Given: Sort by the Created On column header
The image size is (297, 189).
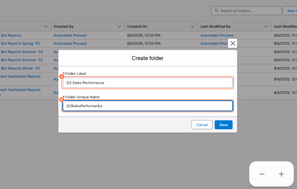Looking at the screenshot, I should point(137,26).
